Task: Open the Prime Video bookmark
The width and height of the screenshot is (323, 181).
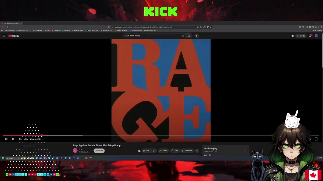Action: click(x=66, y=30)
